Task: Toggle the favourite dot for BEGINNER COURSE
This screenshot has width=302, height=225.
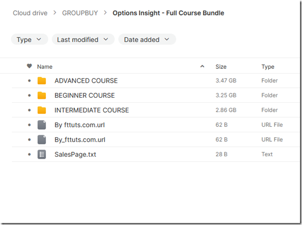Action: click(29, 95)
